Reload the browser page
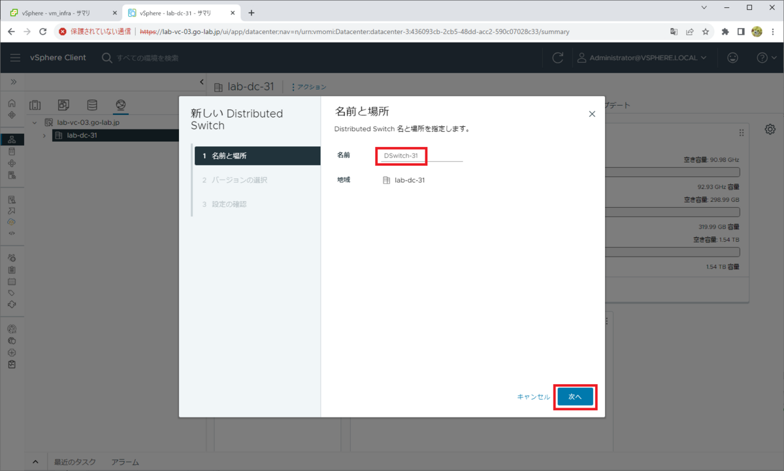Viewport: 784px width, 471px height. point(43,31)
